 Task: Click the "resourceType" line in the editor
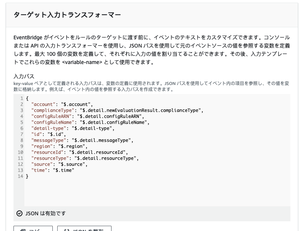point(85,158)
